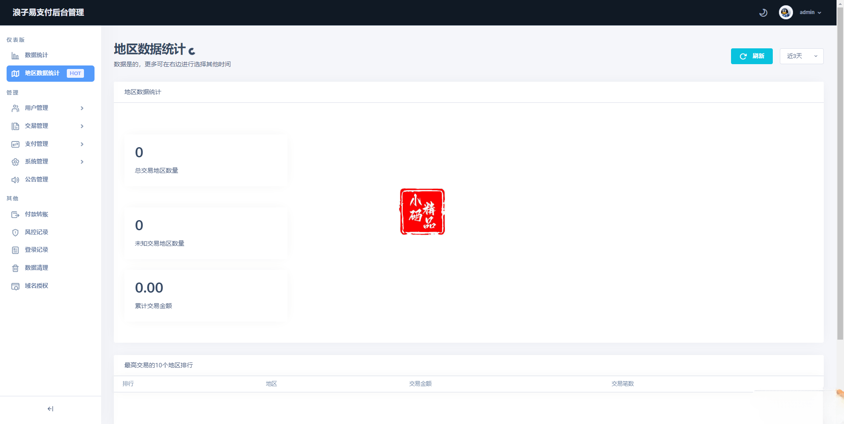This screenshot has width=844, height=424.
Task: Click the 公告管理 speaker icon
Action: point(15,180)
